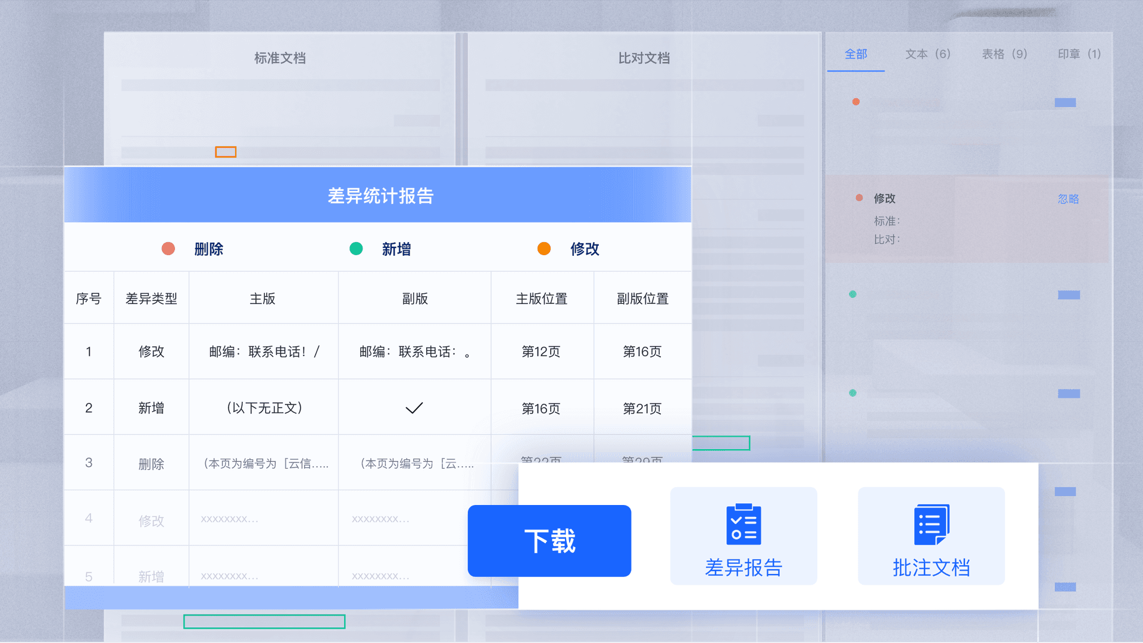The height and width of the screenshot is (643, 1143).
Task: Click the 下载 button
Action: pyautogui.click(x=549, y=541)
